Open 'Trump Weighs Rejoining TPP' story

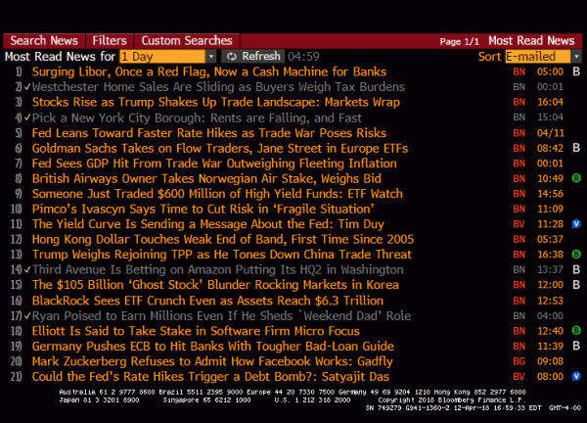(222, 255)
